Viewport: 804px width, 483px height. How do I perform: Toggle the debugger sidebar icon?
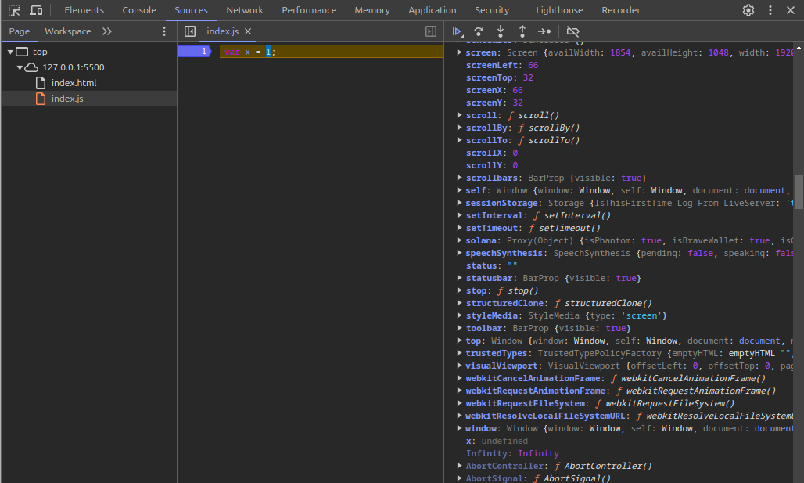pos(431,31)
